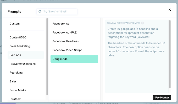Pick the Facebook Ad prompt
Viewport: 178px width, 104px height.
click(61, 24)
